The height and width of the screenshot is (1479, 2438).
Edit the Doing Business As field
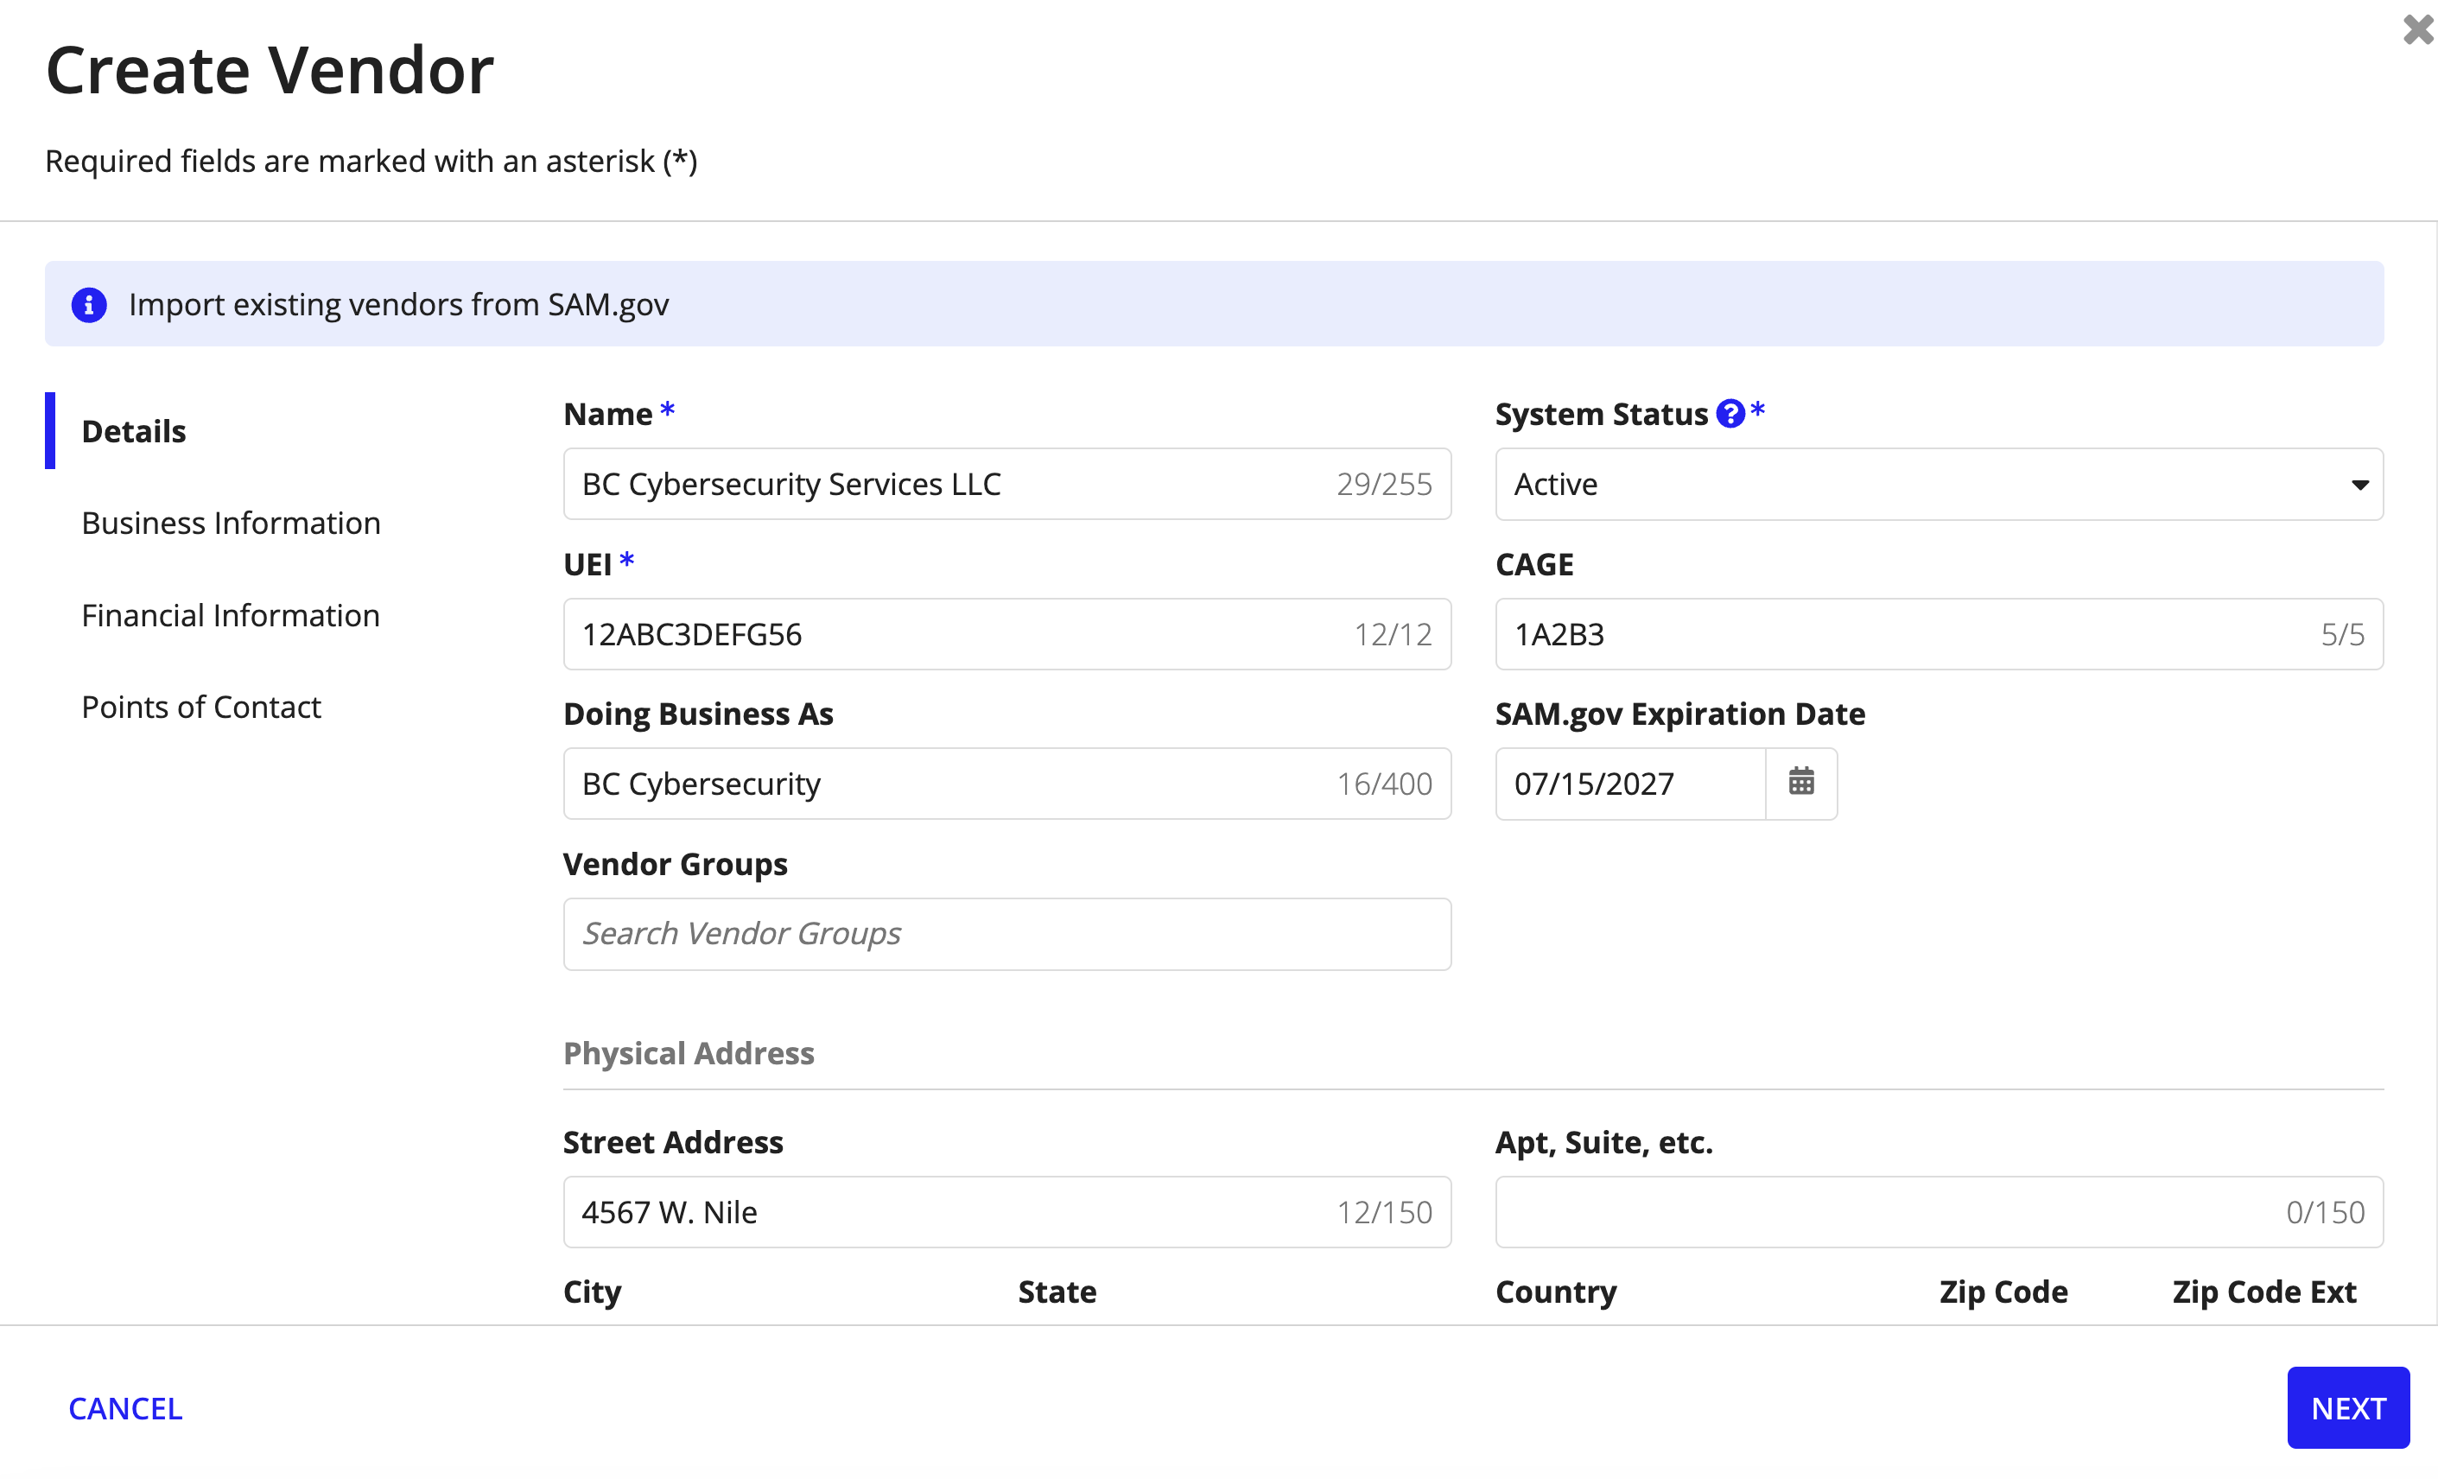[1007, 784]
